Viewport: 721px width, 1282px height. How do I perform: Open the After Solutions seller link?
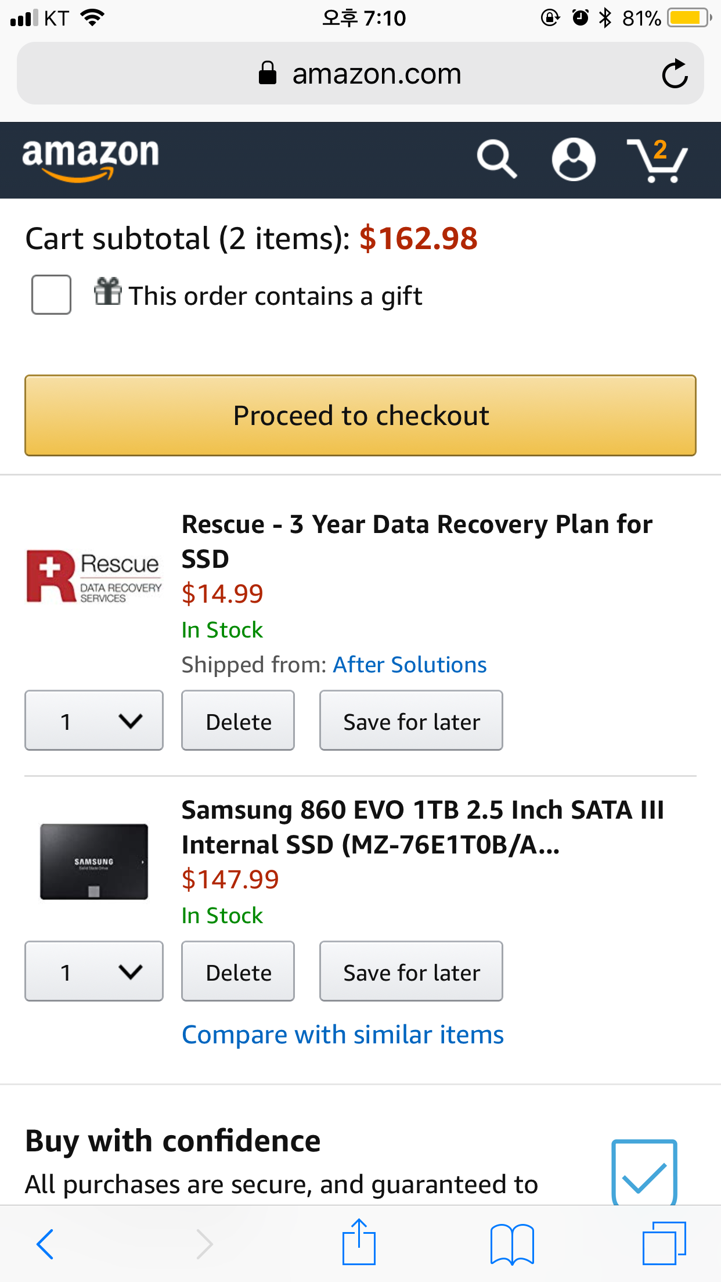coord(409,665)
